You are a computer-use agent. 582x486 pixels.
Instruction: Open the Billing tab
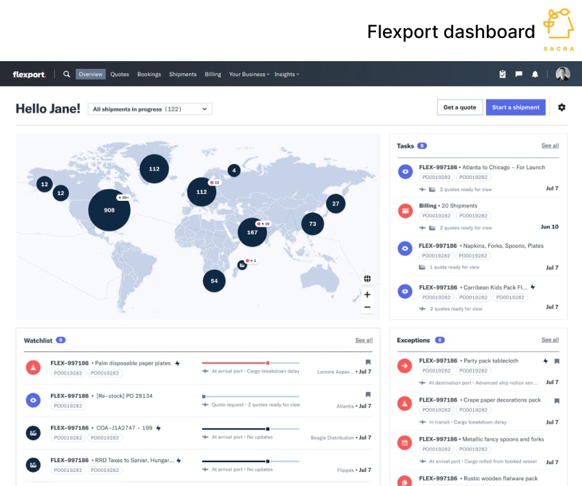(x=213, y=74)
